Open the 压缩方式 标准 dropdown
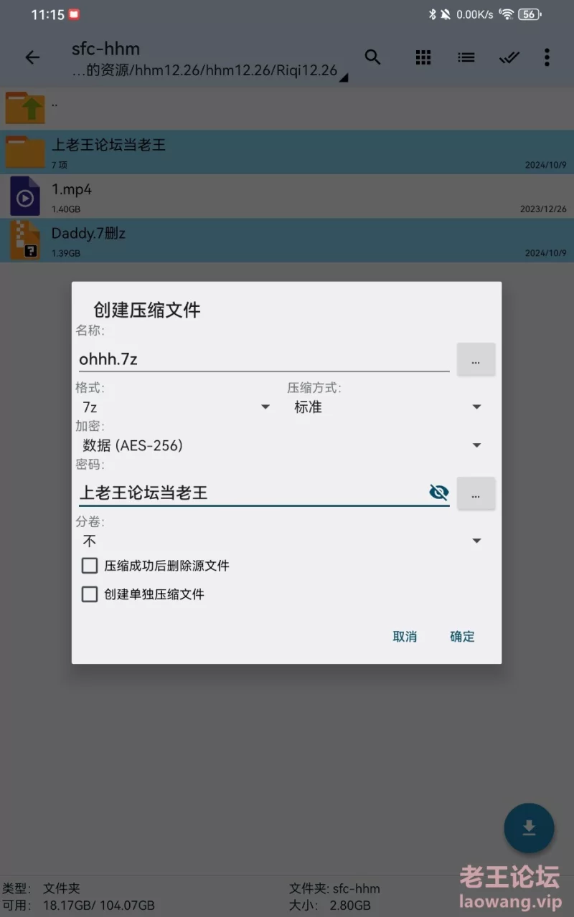This screenshot has height=917, width=574. (x=387, y=407)
